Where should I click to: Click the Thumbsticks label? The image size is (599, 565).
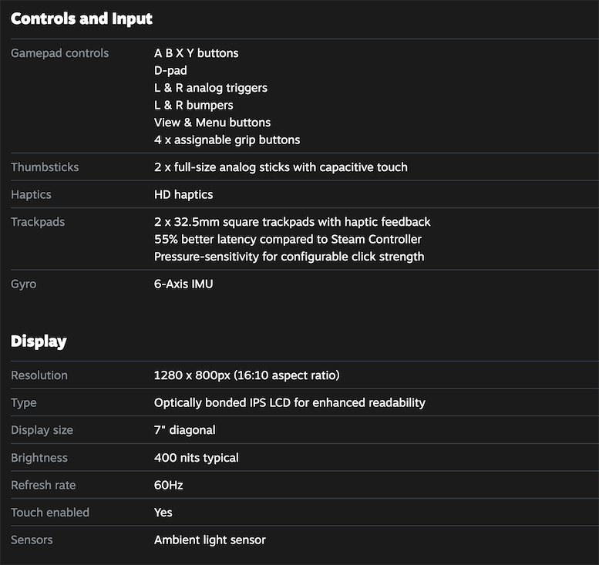click(x=45, y=167)
